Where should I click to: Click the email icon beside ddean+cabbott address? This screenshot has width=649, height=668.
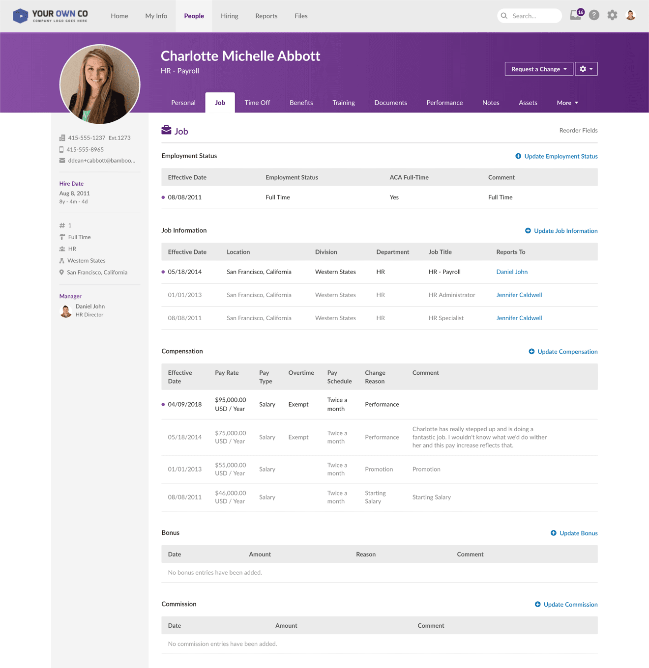[x=62, y=160]
